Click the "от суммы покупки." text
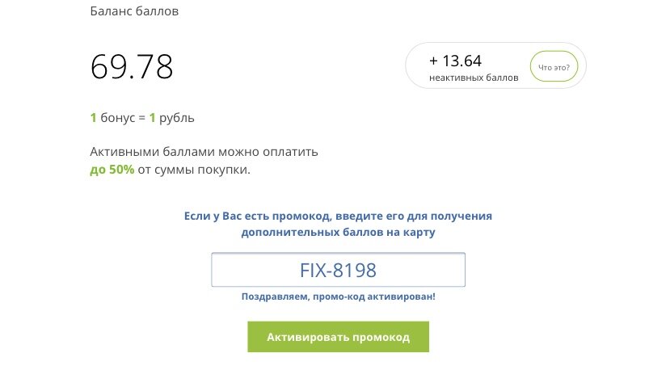Viewport: 649px width, 391px height. 194,170
